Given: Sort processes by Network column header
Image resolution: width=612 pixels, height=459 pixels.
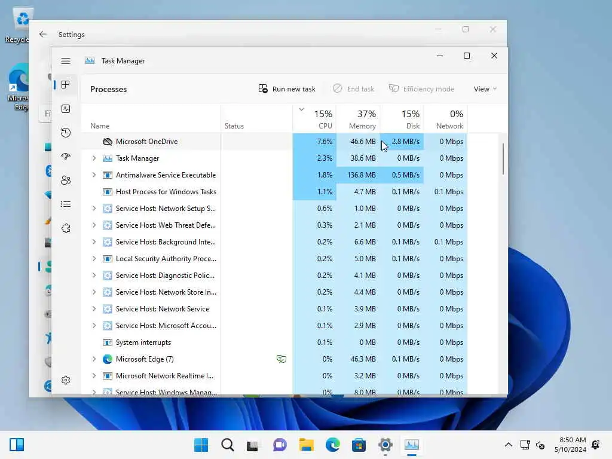Looking at the screenshot, I should pyautogui.click(x=445, y=119).
